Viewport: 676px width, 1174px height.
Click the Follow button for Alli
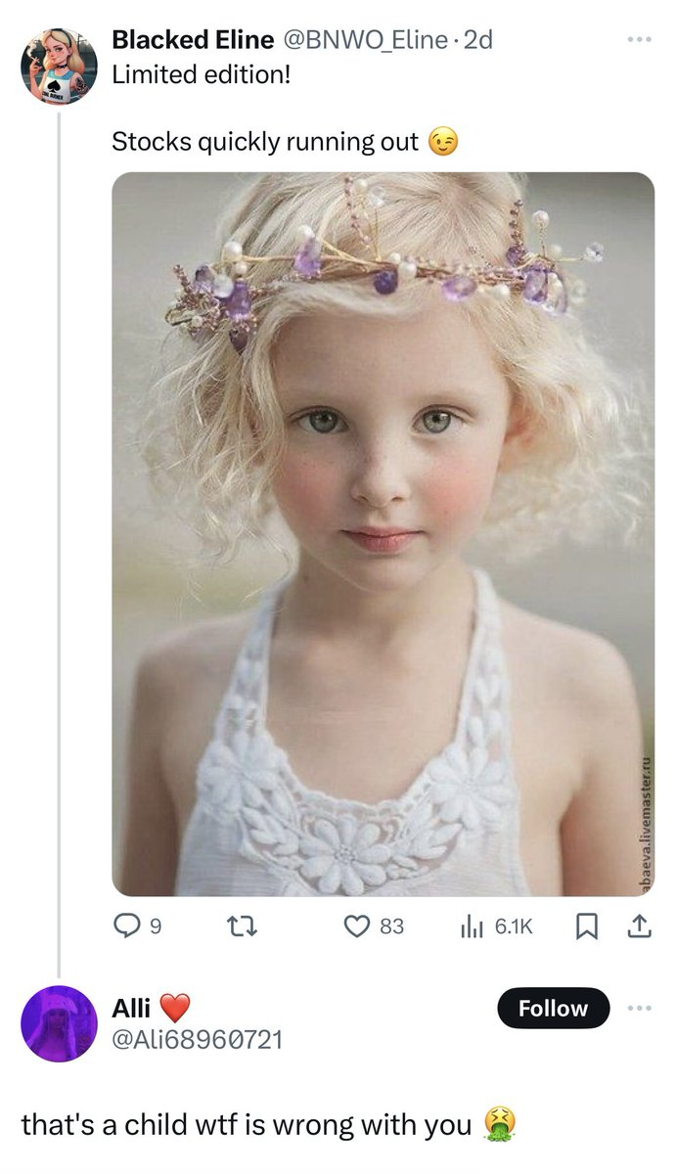pos(554,1009)
